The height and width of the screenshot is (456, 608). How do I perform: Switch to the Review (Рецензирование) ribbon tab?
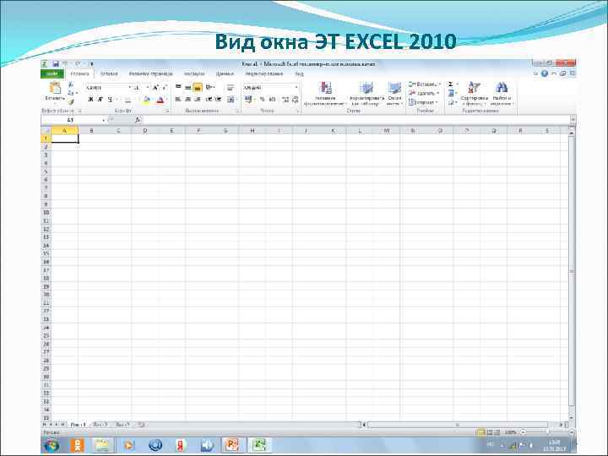[264, 73]
